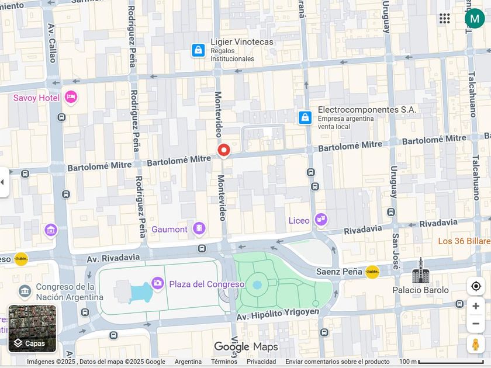Click the Gaumont cinema pin

pos(199,228)
